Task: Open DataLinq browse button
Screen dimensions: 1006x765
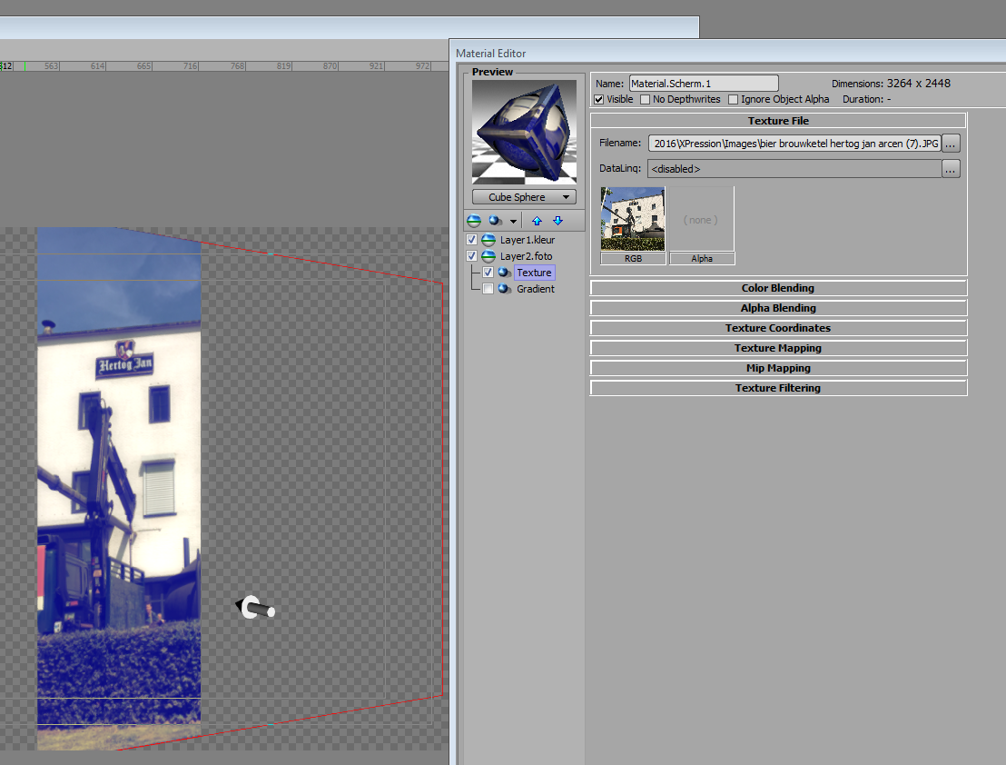Action: point(951,169)
